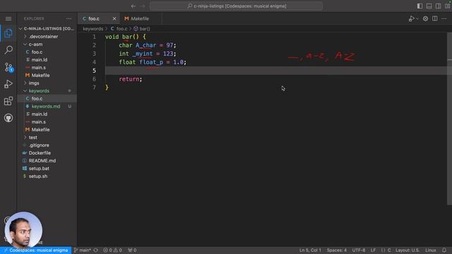Image resolution: width=452 pixels, height=254 pixels.
Task: Change indentation via Spaces: 4
Action: (x=336, y=250)
